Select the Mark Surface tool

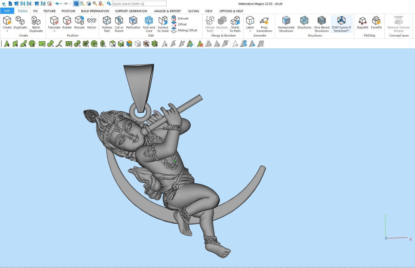point(24,44)
